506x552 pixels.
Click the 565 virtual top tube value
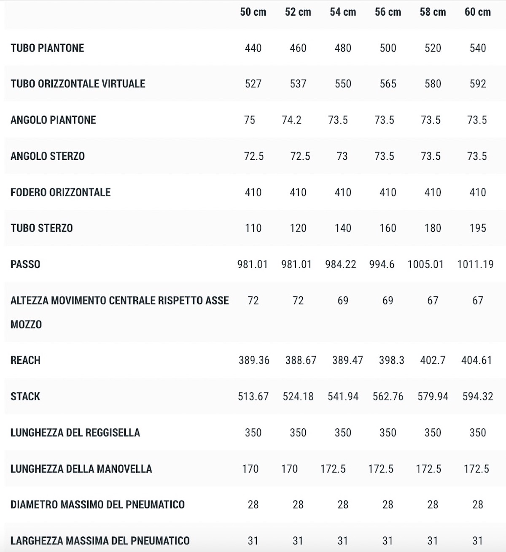(388, 84)
